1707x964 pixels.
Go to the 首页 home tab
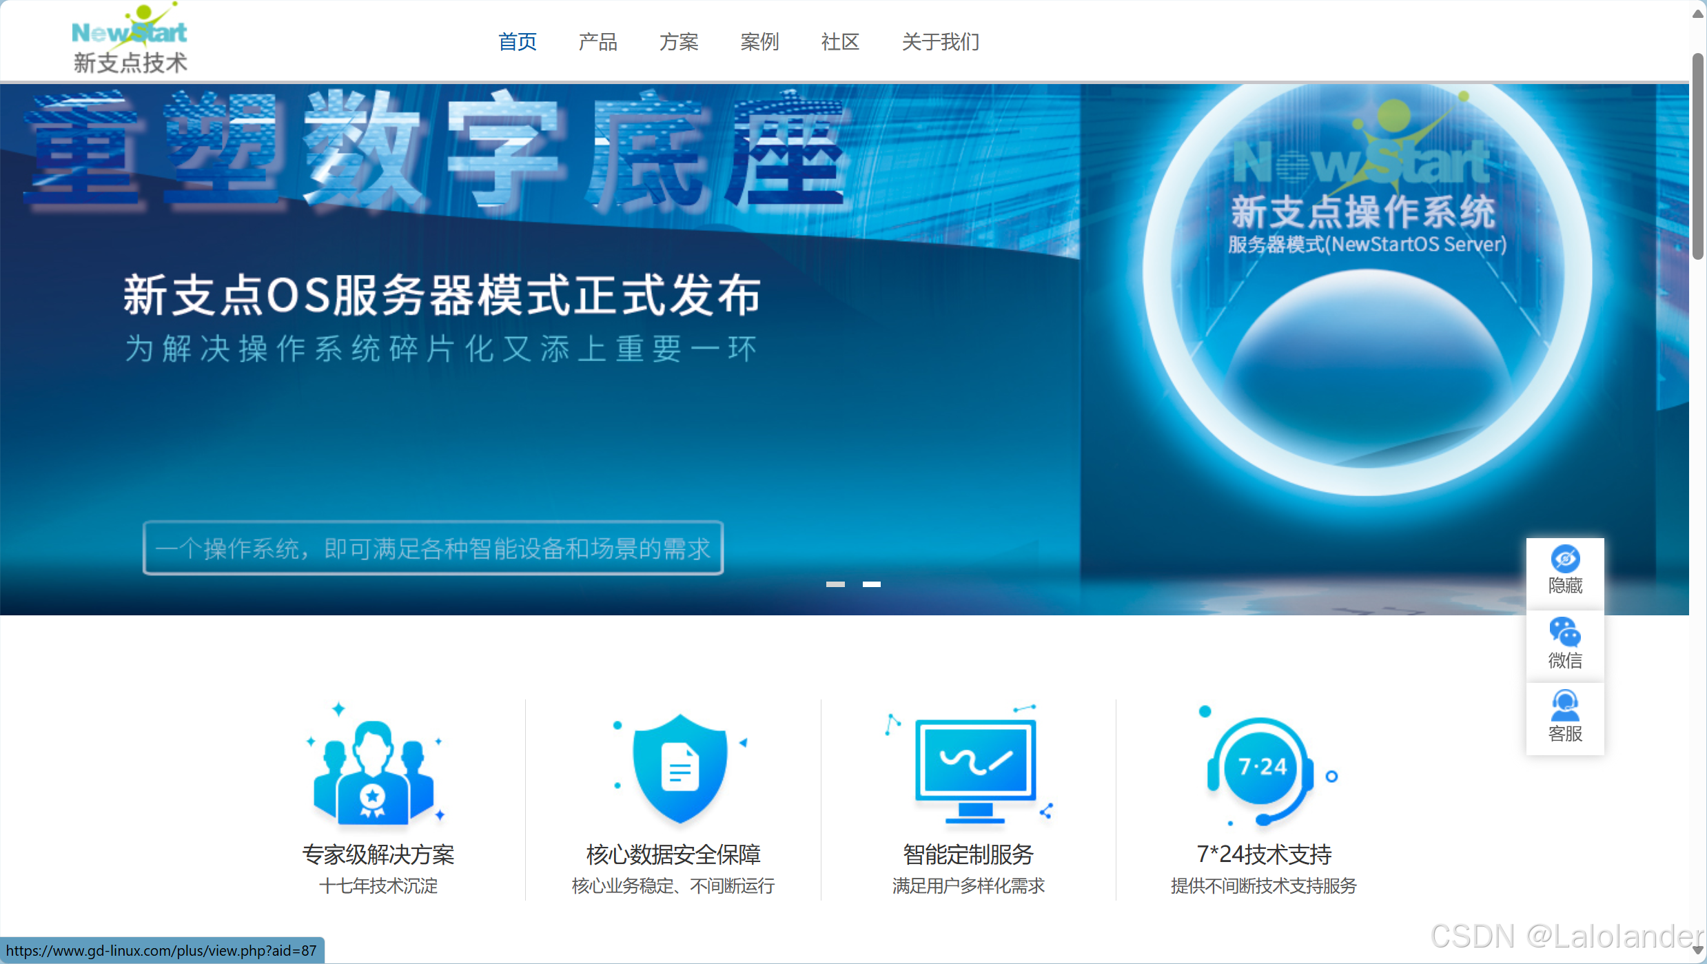click(518, 42)
